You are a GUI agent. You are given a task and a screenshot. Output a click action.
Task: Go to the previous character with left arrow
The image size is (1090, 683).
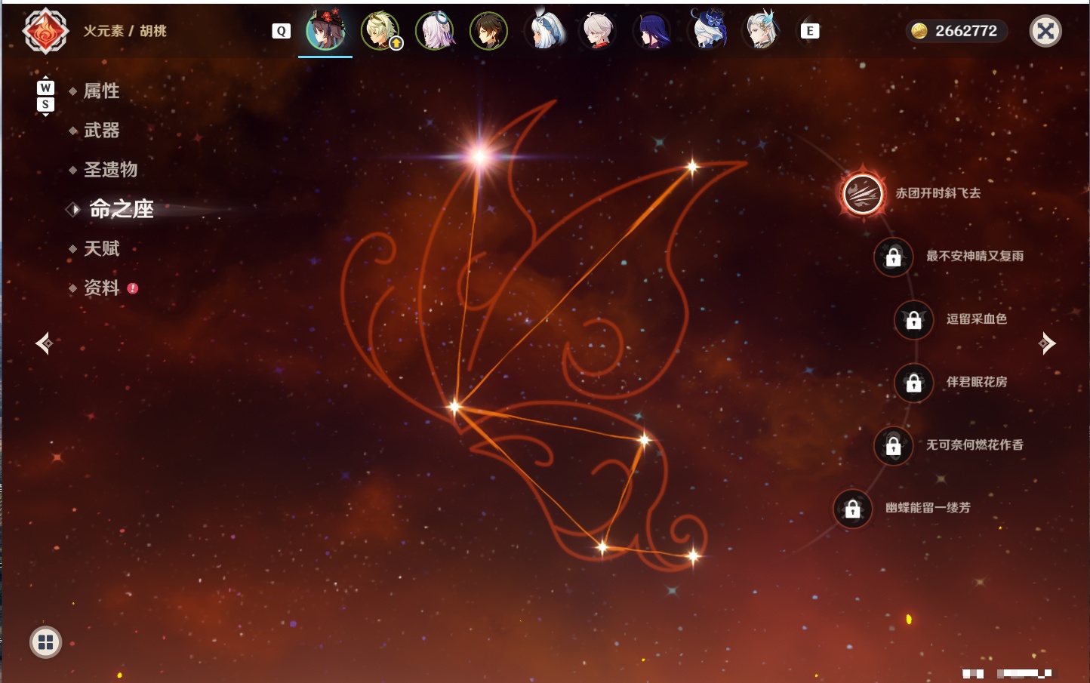coord(44,343)
